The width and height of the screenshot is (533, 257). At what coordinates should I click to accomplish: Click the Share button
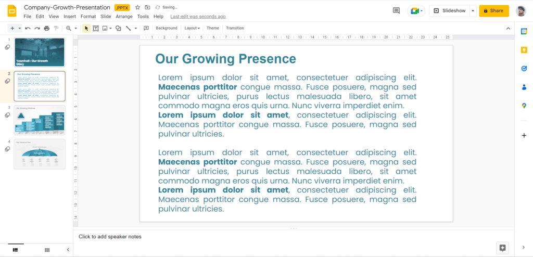click(x=494, y=11)
